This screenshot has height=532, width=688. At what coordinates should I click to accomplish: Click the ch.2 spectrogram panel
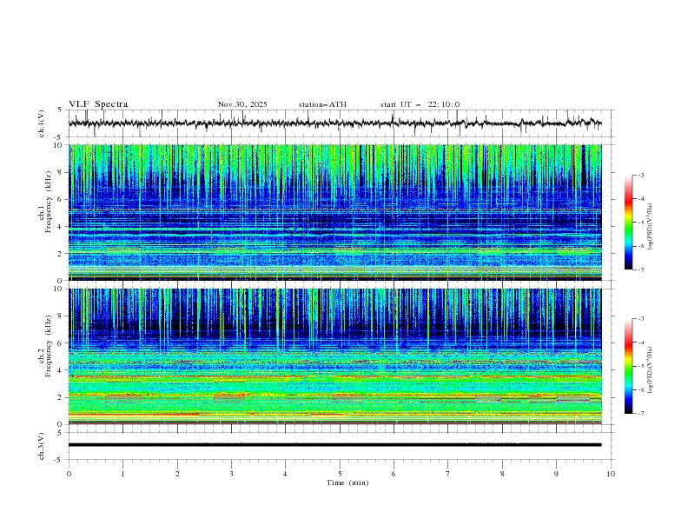point(334,356)
